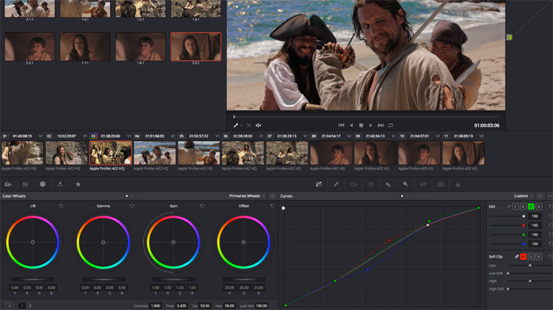This screenshot has width=553, height=310.
Task: Reset the Gain color wheel
Action: pos(200,206)
